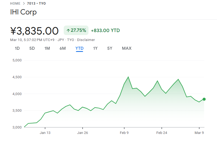The width and height of the screenshot is (217, 141).
Task: Click the green dot ending the price line
Action: click(204, 99)
